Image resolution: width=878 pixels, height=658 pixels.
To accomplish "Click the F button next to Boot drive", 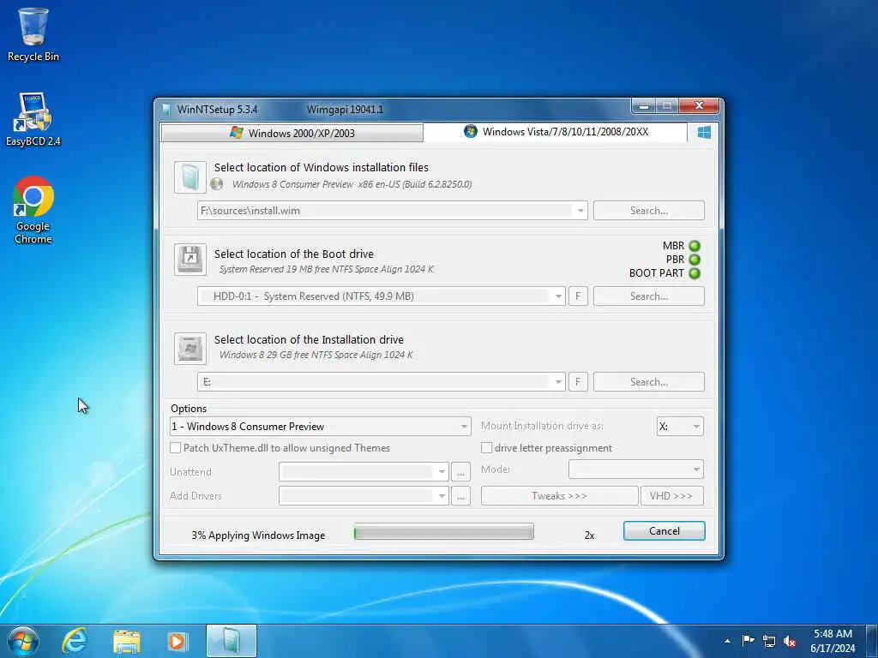I will coord(578,296).
